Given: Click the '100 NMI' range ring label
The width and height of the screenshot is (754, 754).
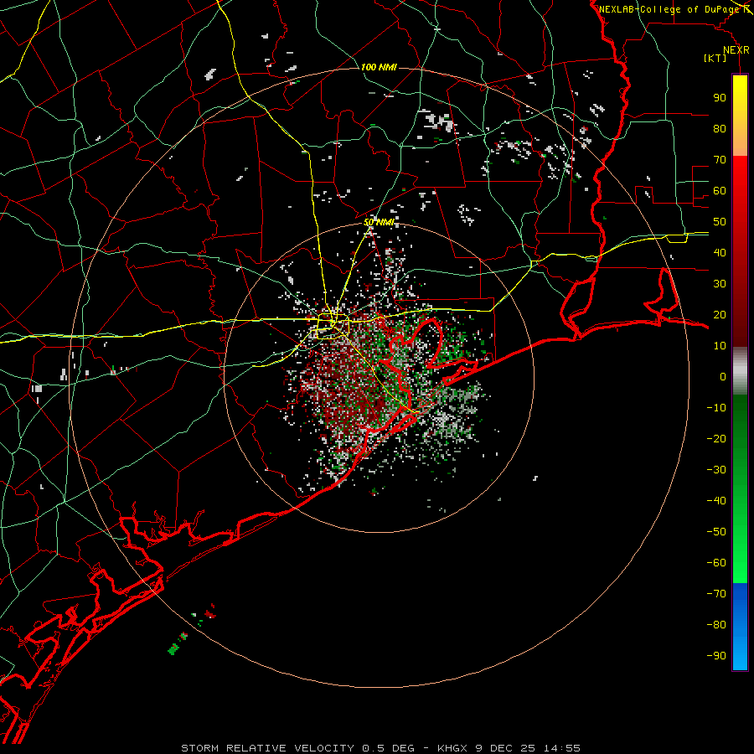Looking at the screenshot, I should 379,67.
